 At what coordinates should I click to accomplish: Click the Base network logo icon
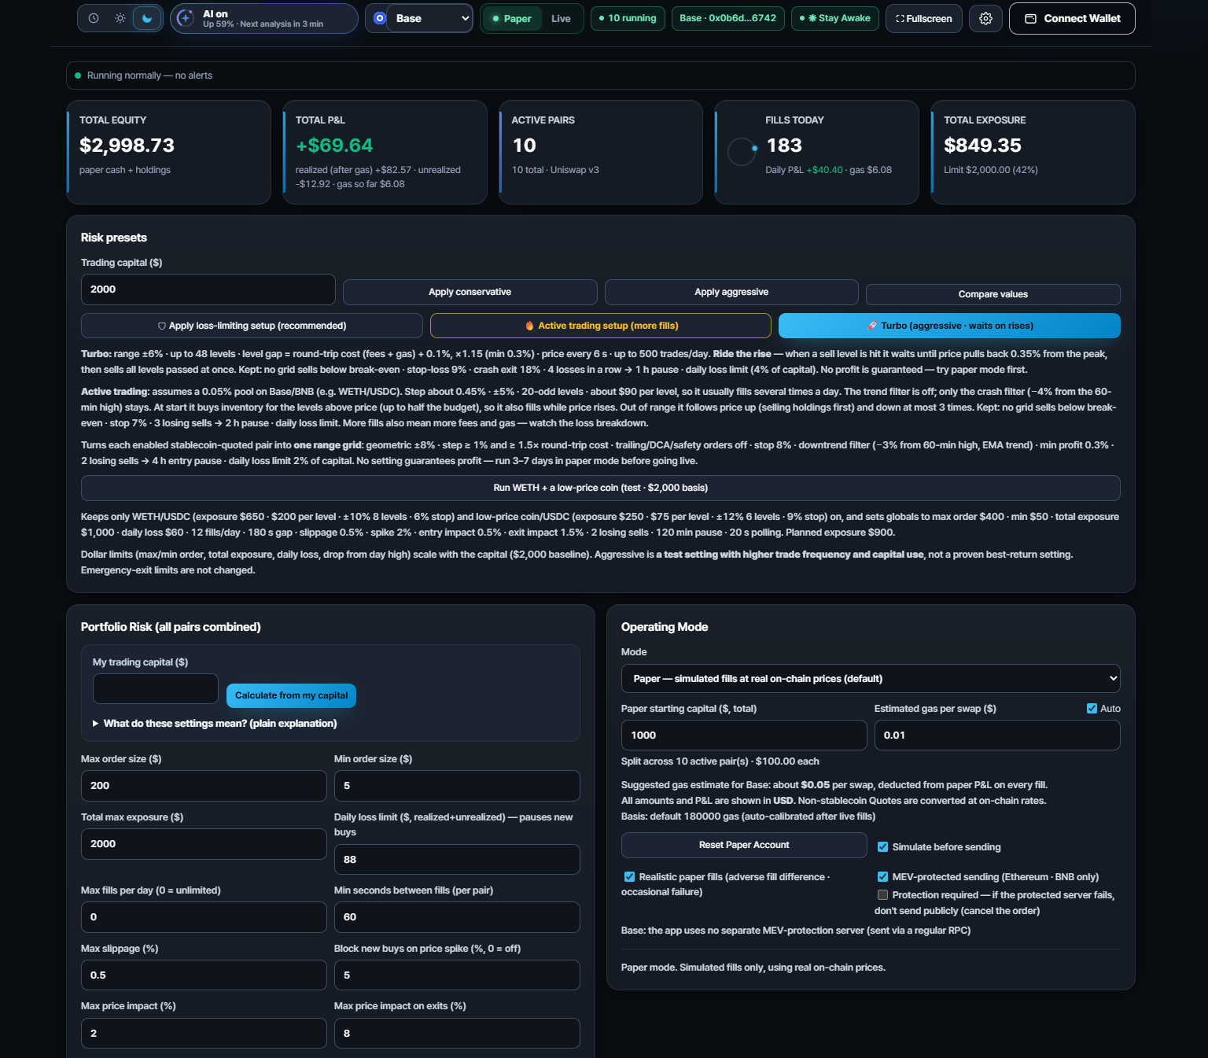point(380,18)
